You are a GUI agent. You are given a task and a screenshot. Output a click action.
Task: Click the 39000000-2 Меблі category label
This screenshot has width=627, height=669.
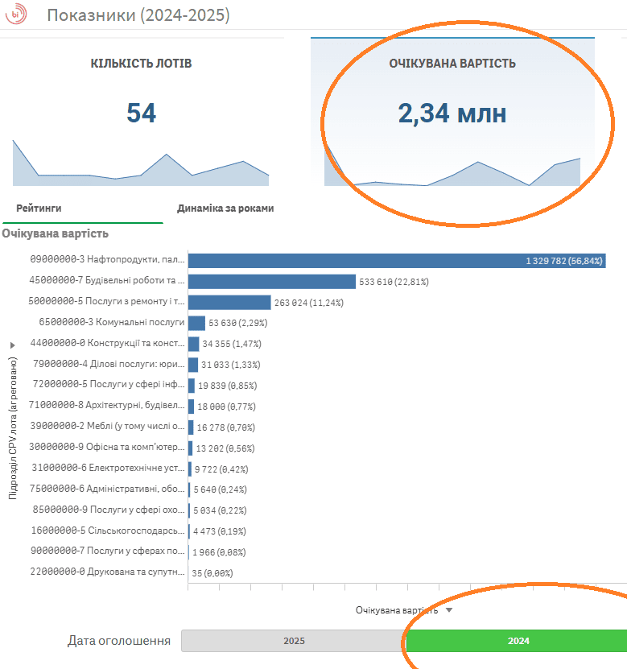tap(108, 427)
